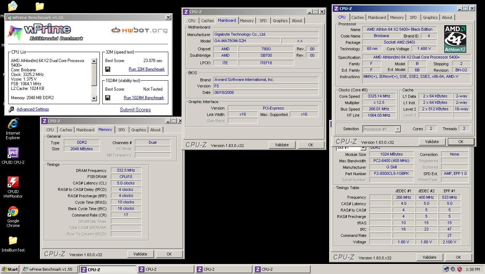Open CPUID CPU-Z desktop shortcut
This screenshot has height=274, width=485.
point(13,156)
